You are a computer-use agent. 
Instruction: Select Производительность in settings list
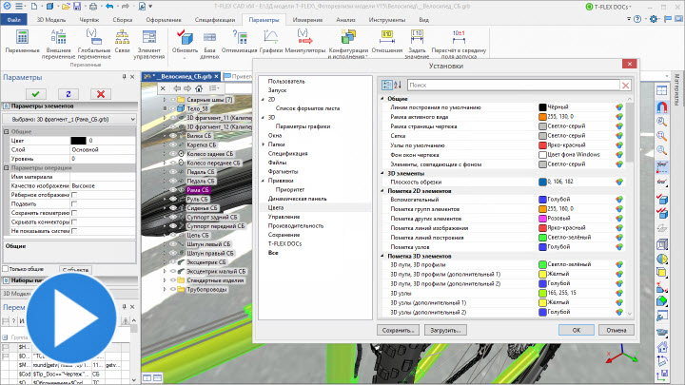pos(295,225)
